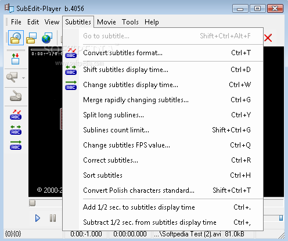Open the Tools menu
Image resolution: width=288 pixels, height=241 pixels.
click(x=130, y=22)
